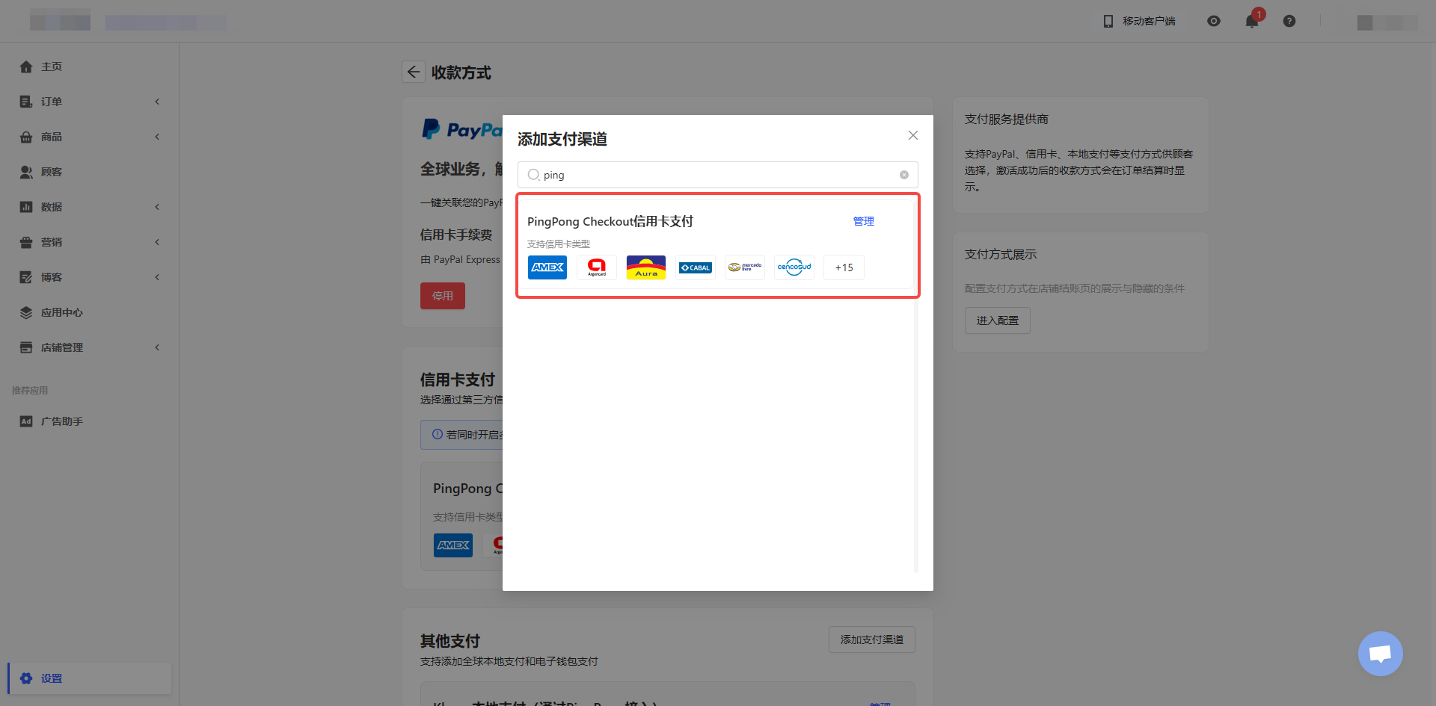Open the notification bell
Image resolution: width=1436 pixels, height=706 pixels.
[1252, 21]
